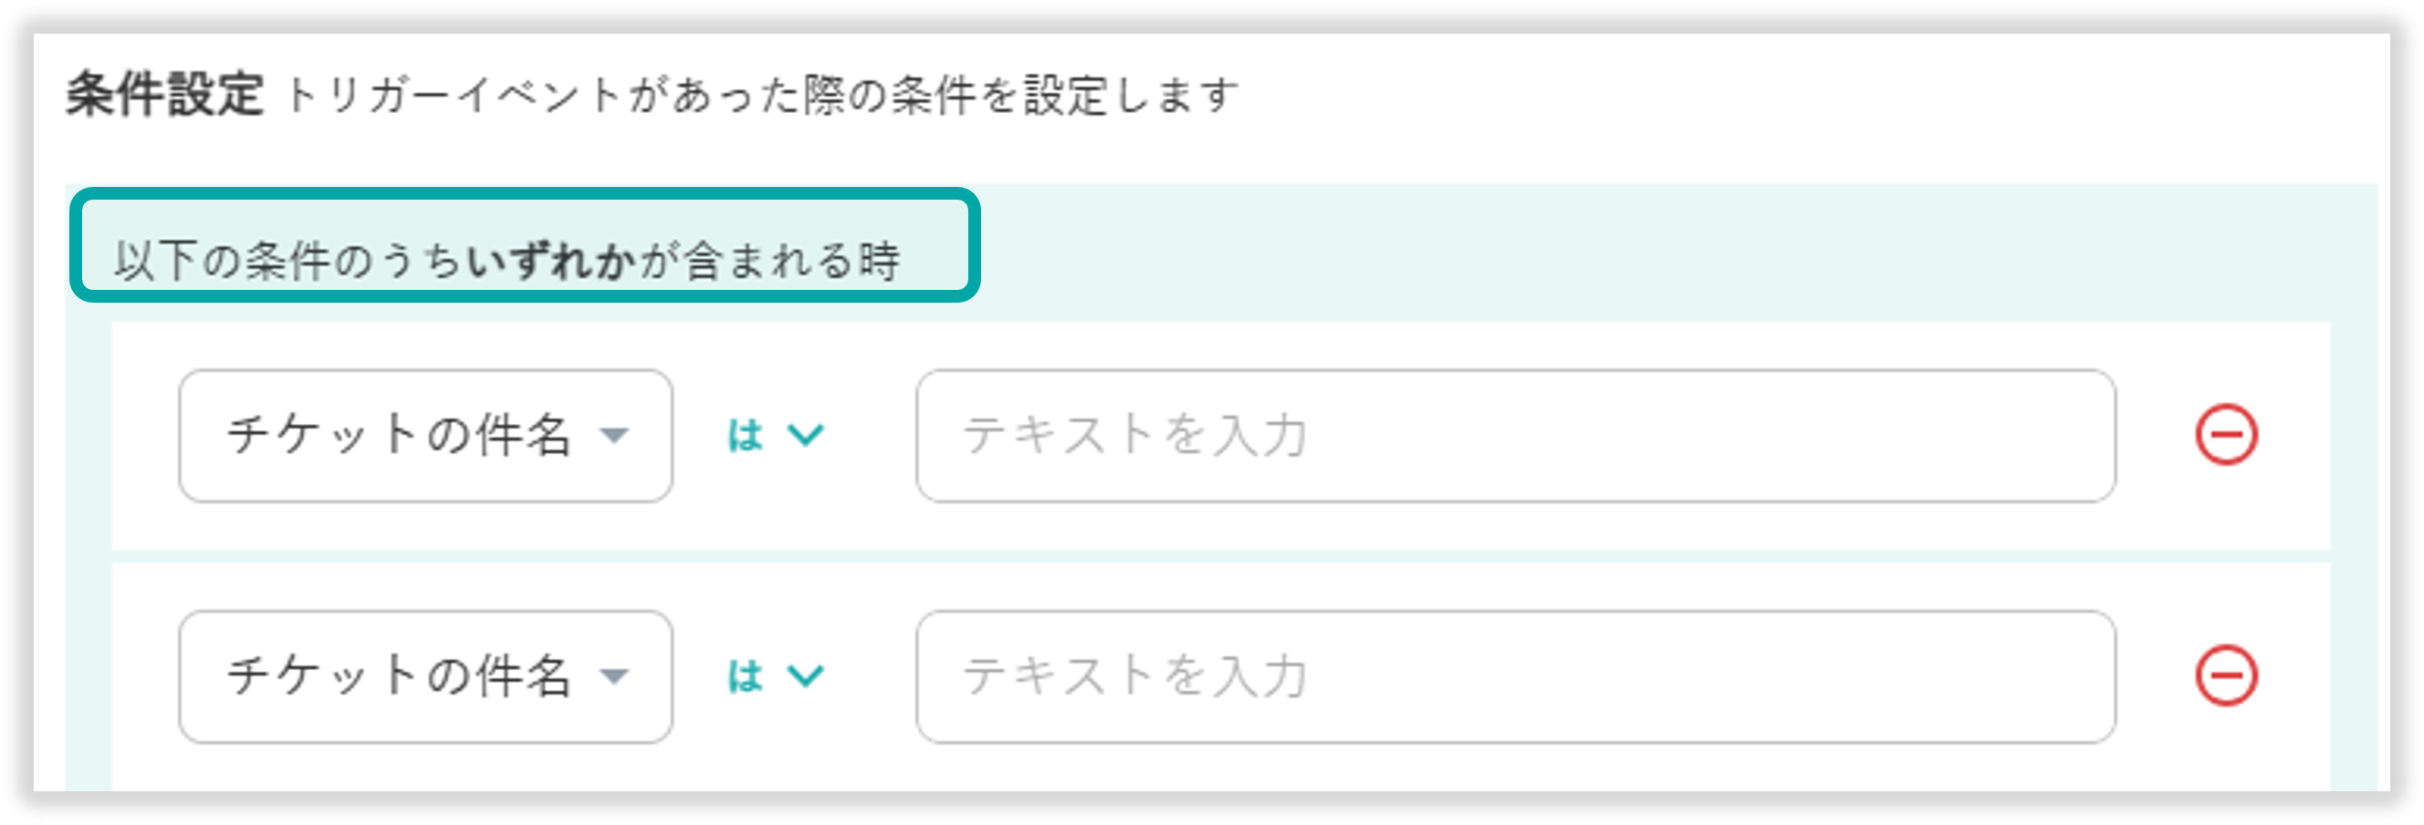Click the teal chevron beside second は
Viewport: 2424px width, 825px height.
click(806, 675)
